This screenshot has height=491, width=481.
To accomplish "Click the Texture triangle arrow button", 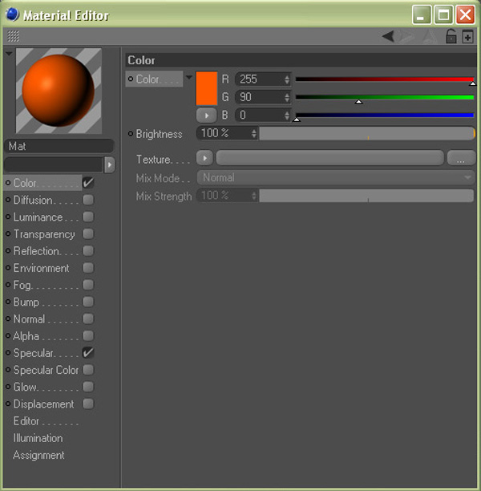I will tap(205, 159).
